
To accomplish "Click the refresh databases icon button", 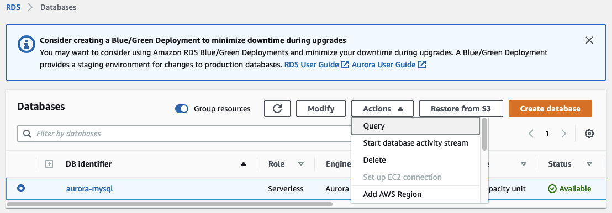I will 277,109.
